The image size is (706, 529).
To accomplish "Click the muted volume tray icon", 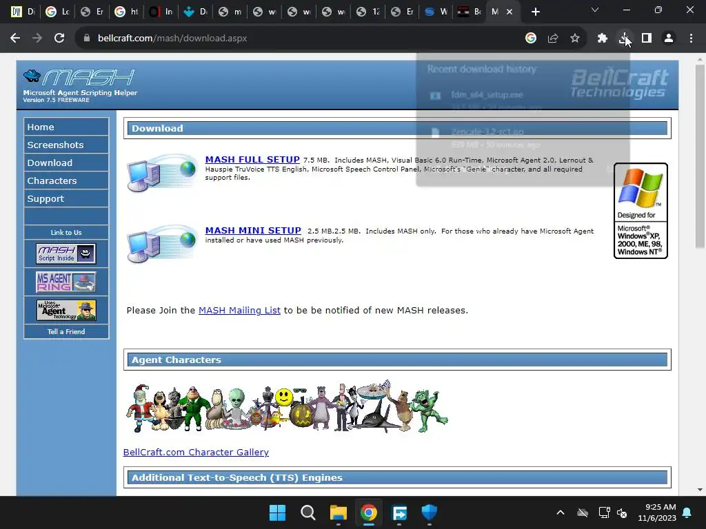I will tap(622, 512).
